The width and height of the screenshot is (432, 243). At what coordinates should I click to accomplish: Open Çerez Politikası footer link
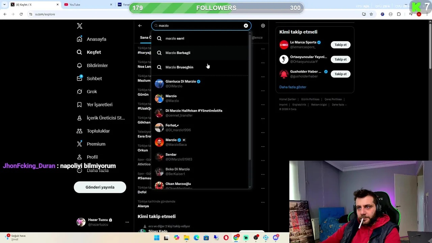[333, 99]
